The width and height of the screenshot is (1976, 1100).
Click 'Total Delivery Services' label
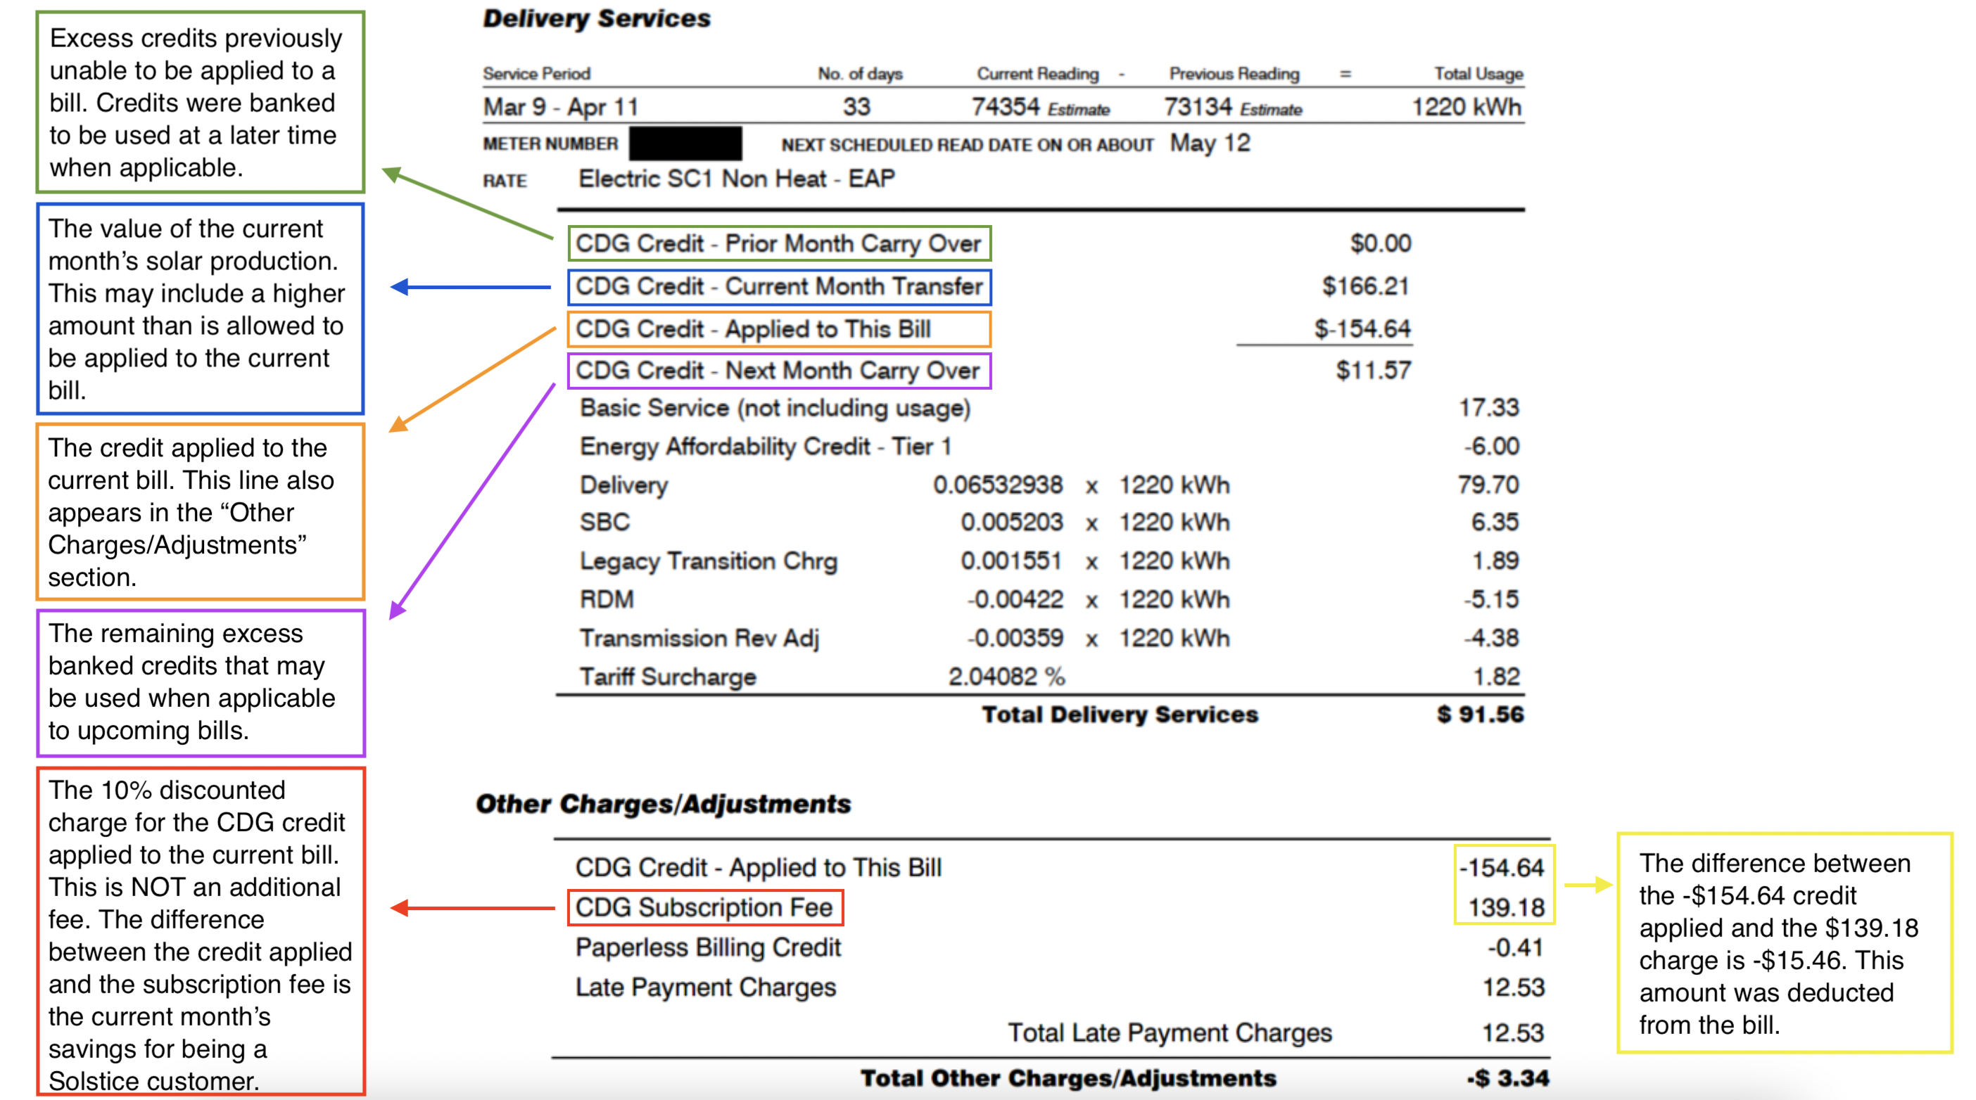click(x=1120, y=715)
